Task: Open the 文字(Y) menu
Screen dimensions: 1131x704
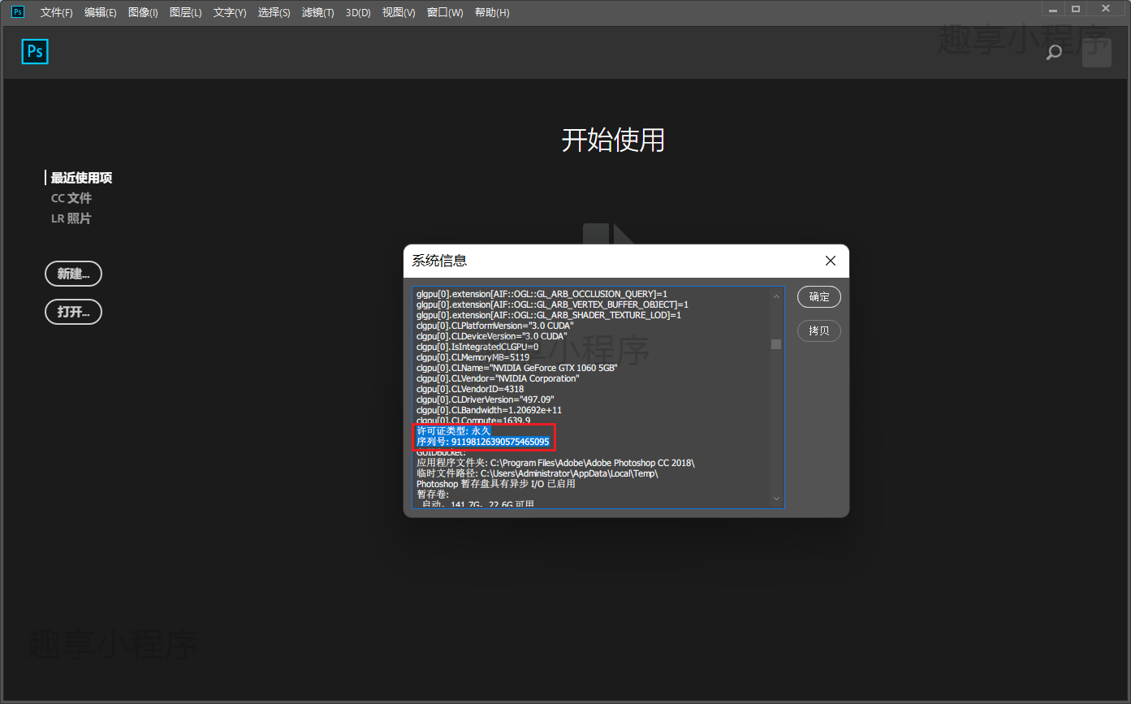Action: pos(230,13)
